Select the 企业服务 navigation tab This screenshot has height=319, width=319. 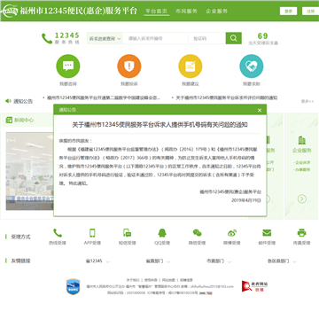coord(217,12)
